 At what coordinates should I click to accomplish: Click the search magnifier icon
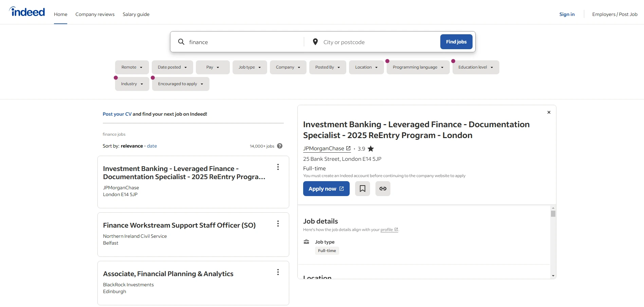click(181, 41)
